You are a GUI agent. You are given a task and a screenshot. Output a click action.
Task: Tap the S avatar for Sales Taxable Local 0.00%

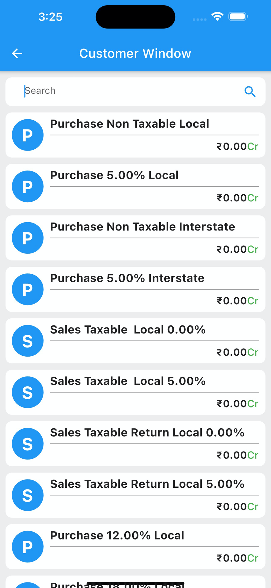[x=28, y=341]
